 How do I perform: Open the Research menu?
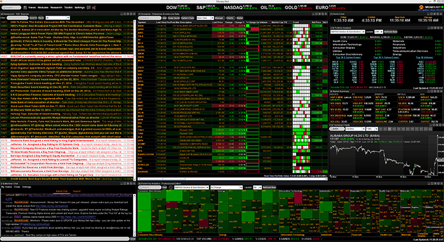(56, 8)
